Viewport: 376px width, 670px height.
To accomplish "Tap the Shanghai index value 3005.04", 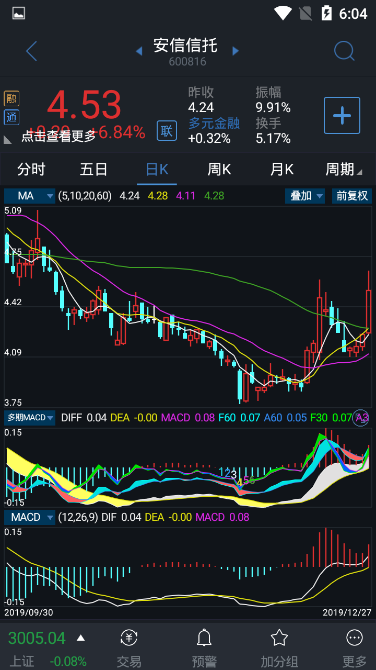I will point(37,638).
